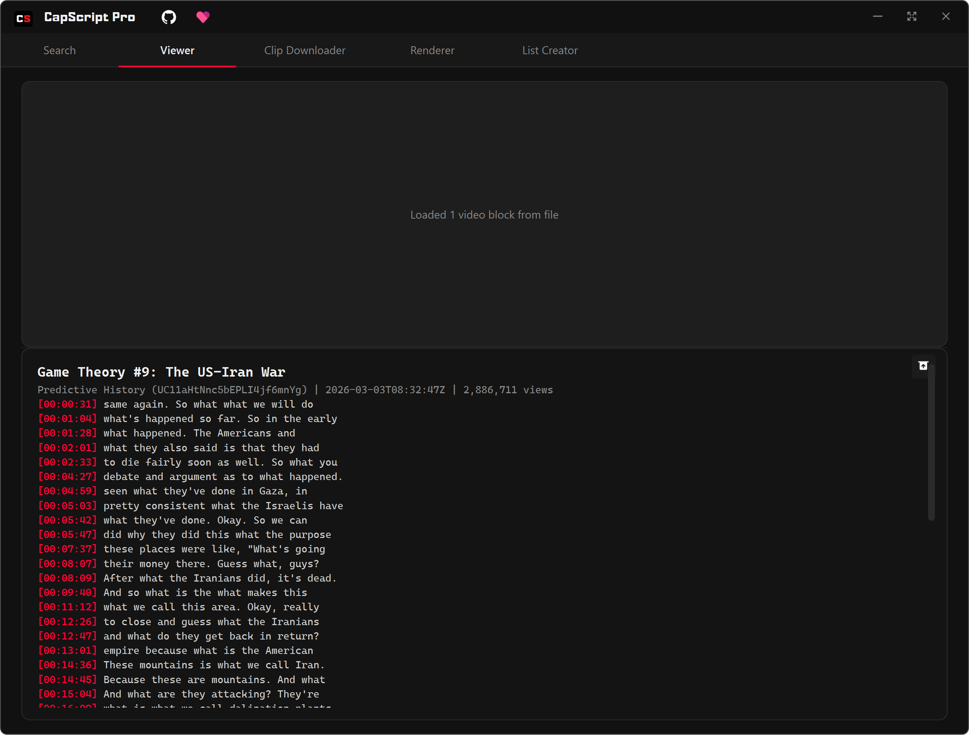Click the Predictive History channel name
This screenshot has width=969, height=735.
click(91, 389)
